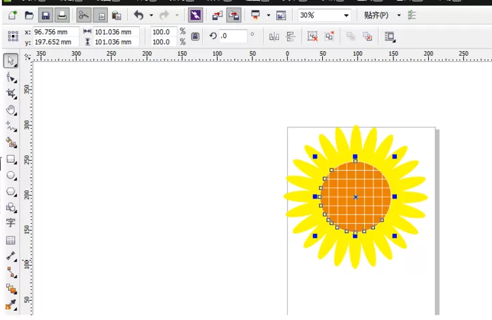
Task: Click the Undo arrow button
Action: [x=138, y=15]
